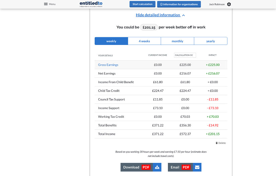Viewport: 276px width, 176px height.
Task: Select the Total Benefits label
Action: tap(107, 125)
